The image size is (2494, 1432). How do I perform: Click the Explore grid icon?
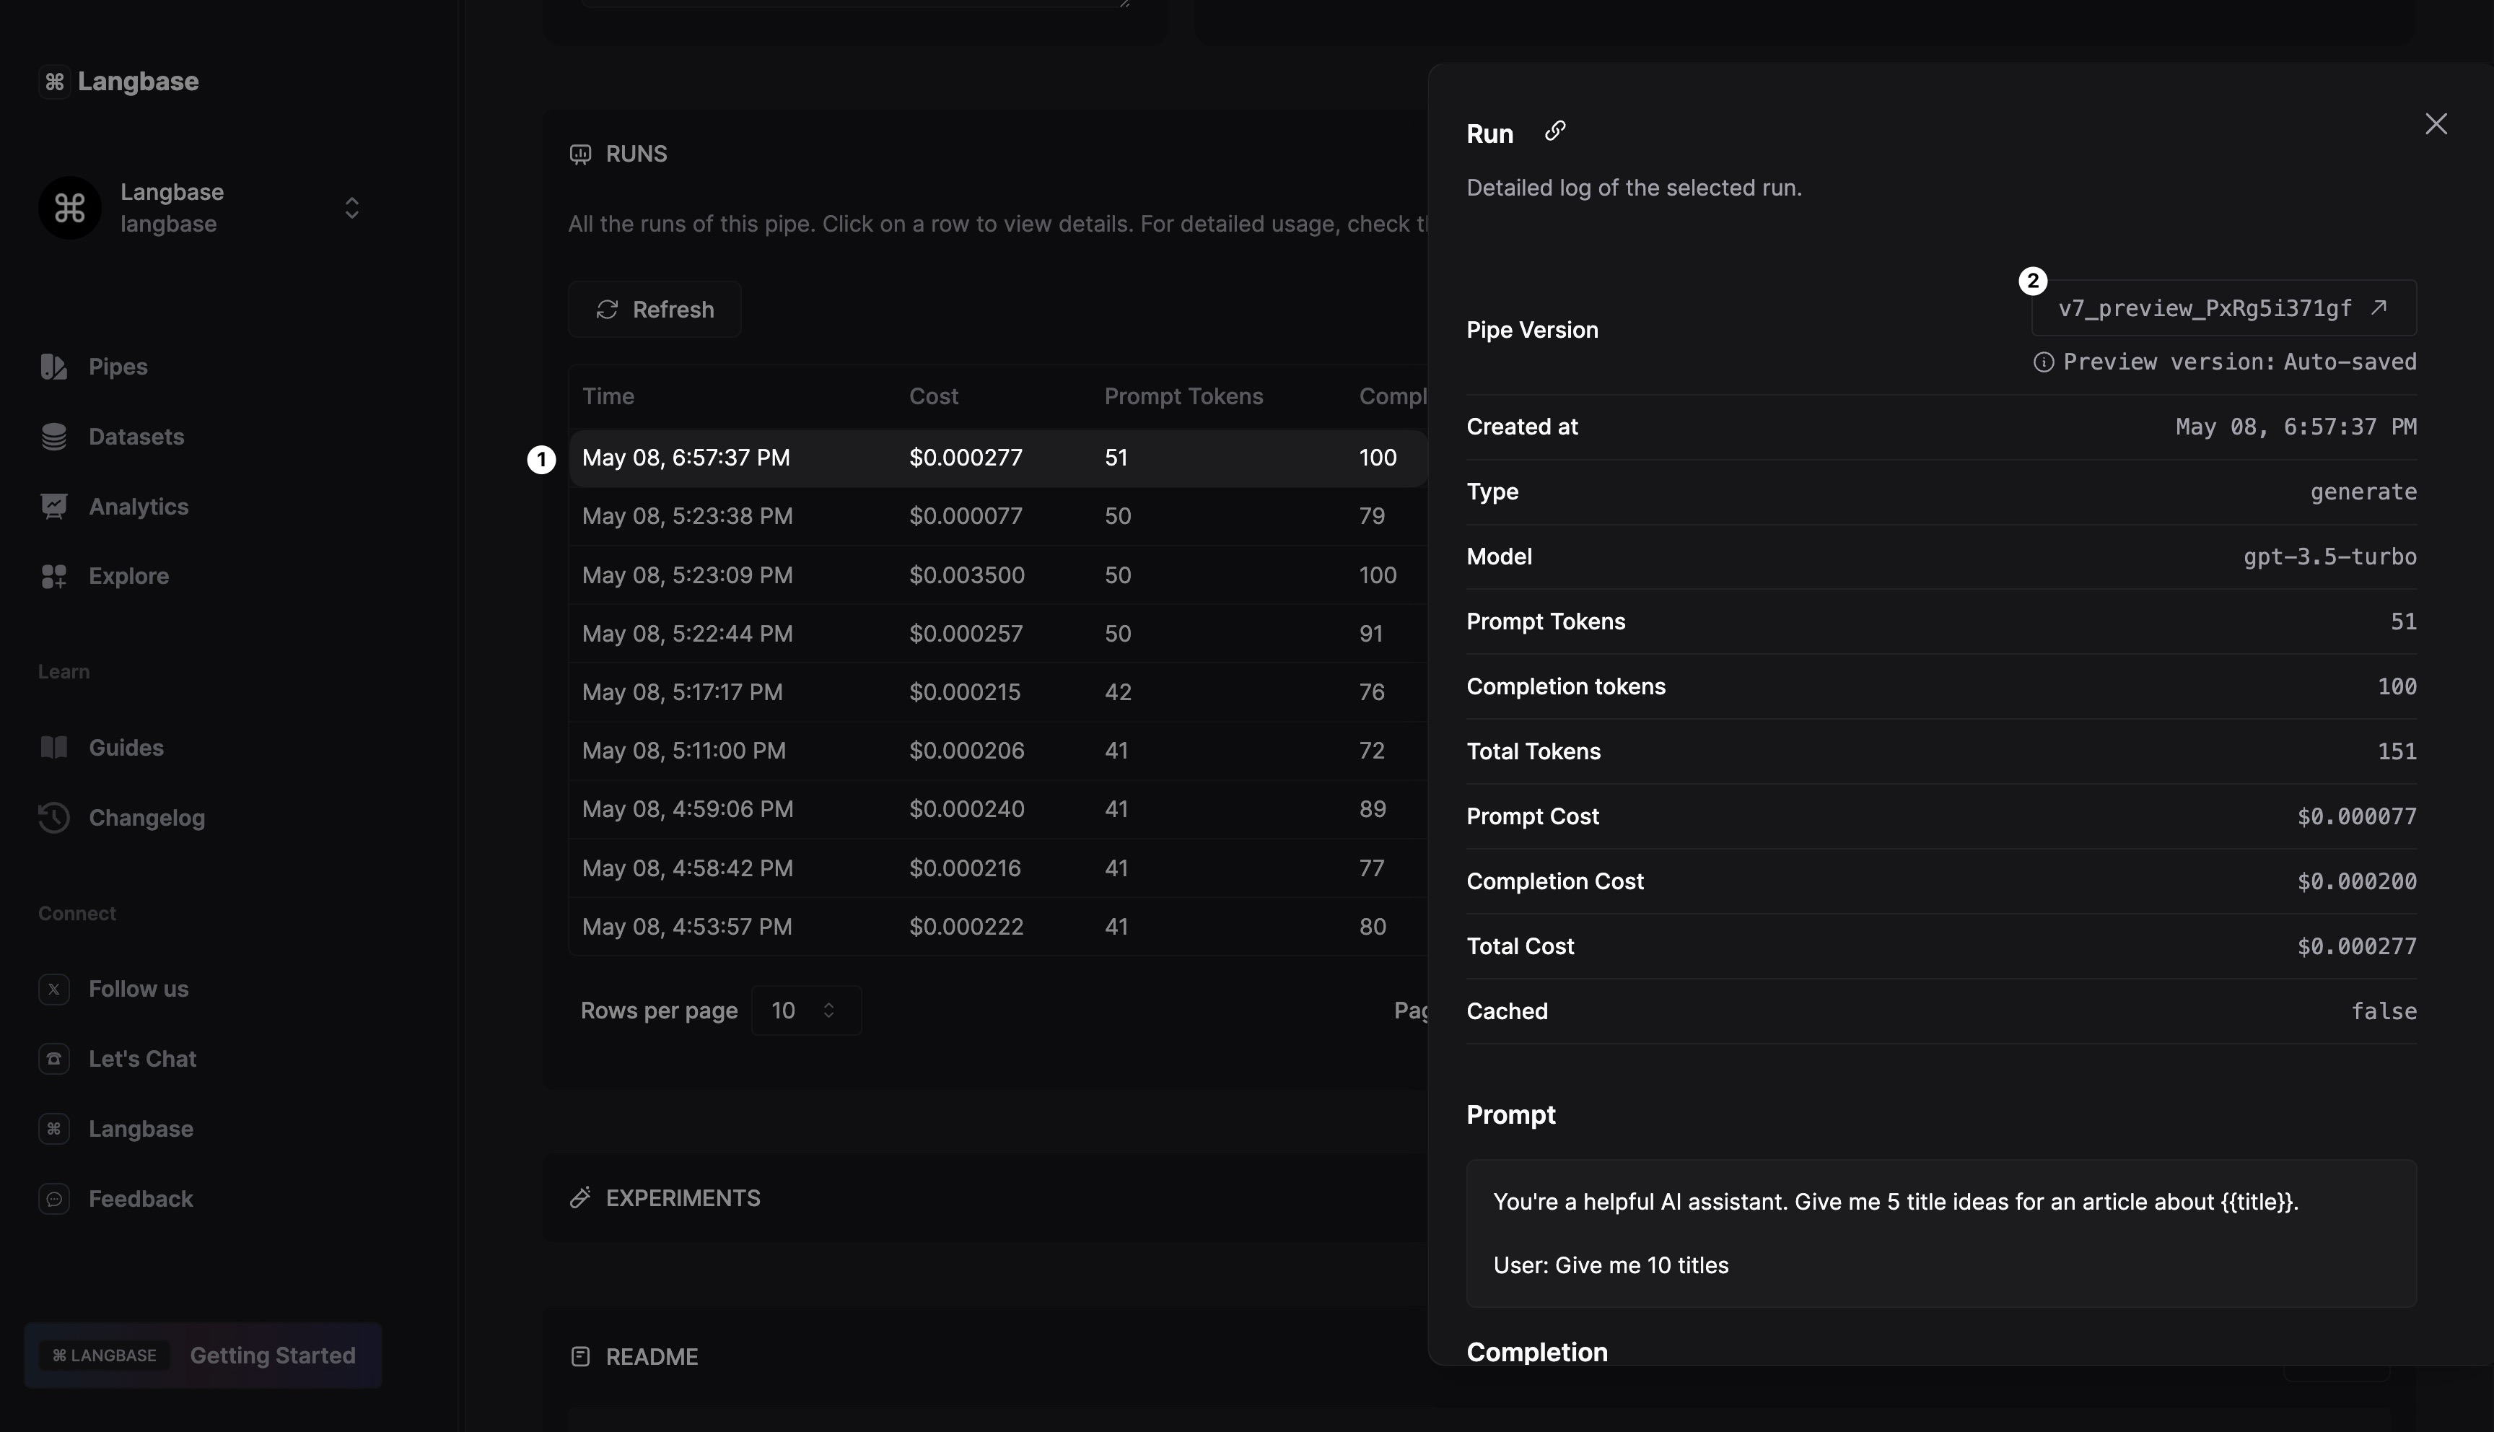pos(54,577)
